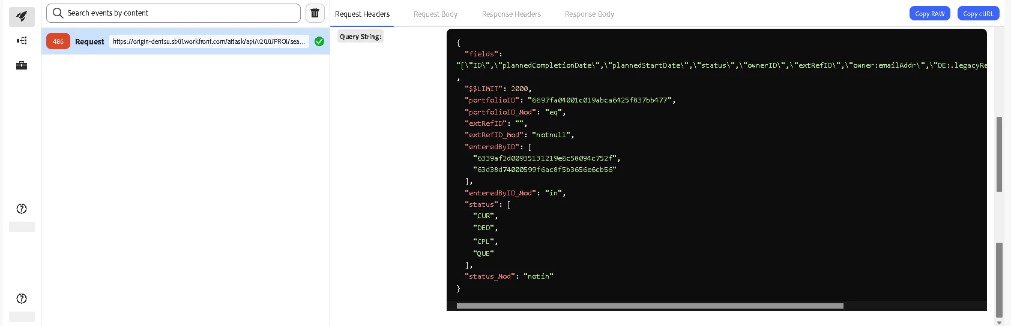Viewport: 1011px width, 326px height.
Task: Click the portfolioID value 6697fa04001c019abca6425f837bb477
Action: (600, 100)
